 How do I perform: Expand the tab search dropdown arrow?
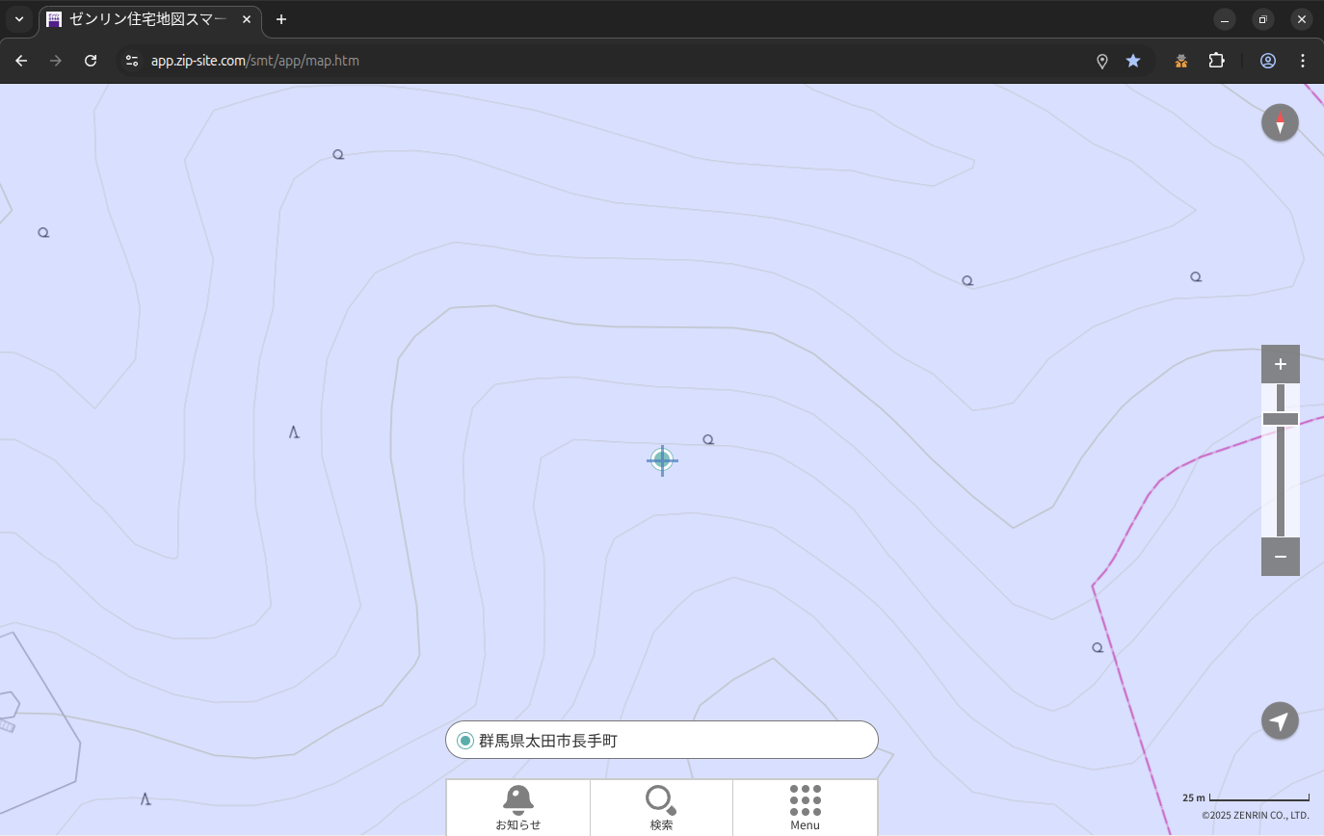18,19
